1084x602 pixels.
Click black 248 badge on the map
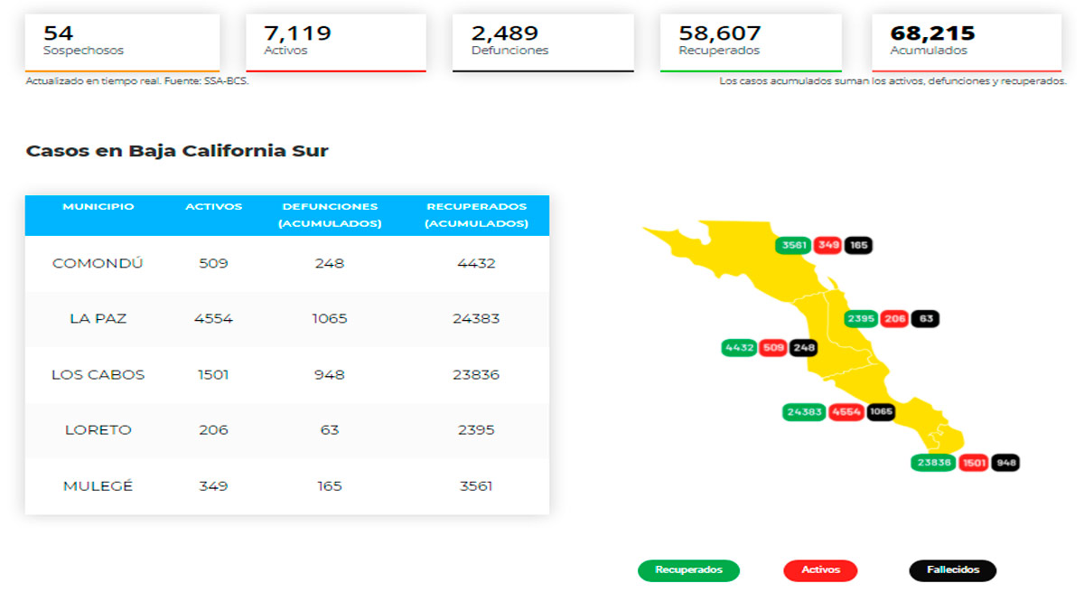(804, 347)
